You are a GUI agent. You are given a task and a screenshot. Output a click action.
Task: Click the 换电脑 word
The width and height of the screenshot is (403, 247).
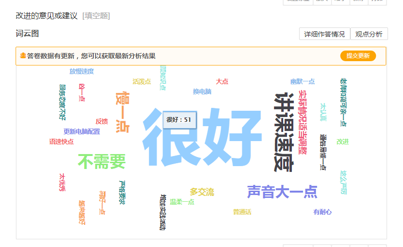click(x=202, y=91)
